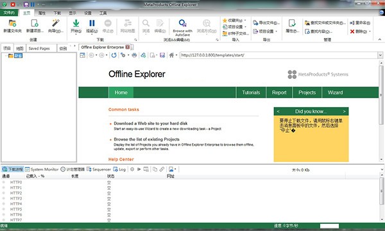Open the favorites dropdown arrow
The width and height of the screenshot is (385, 231).
pos(245,21)
